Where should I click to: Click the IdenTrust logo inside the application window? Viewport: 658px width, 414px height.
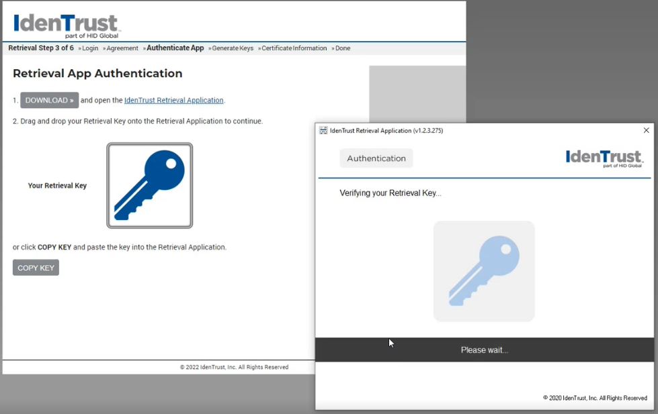click(x=604, y=158)
